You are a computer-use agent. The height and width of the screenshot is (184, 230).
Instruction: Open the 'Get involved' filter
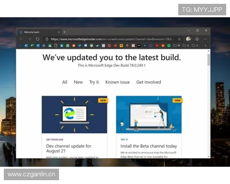click(149, 82)
